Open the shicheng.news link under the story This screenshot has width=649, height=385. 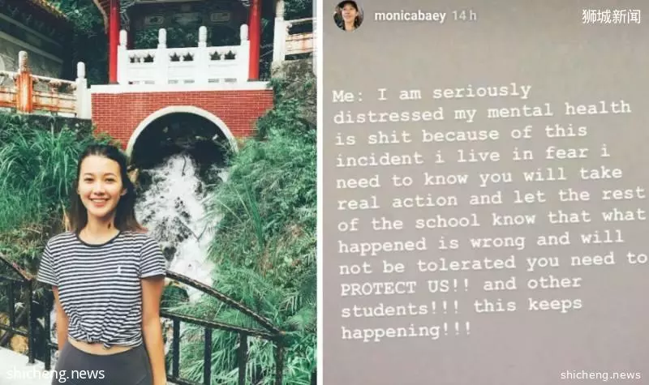click(600, 374)
